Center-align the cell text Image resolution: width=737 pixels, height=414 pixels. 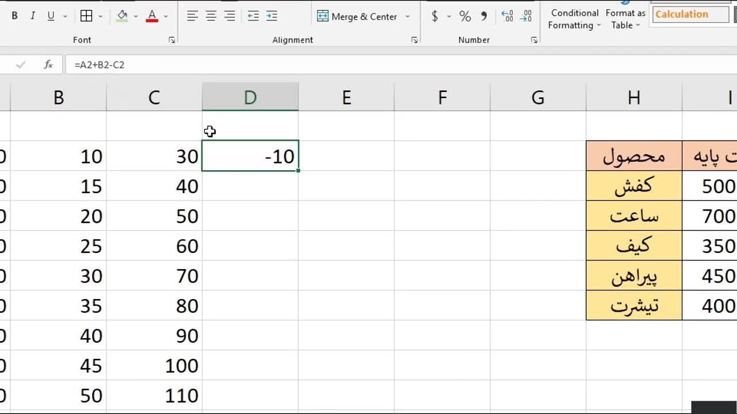tap(211, 16)
